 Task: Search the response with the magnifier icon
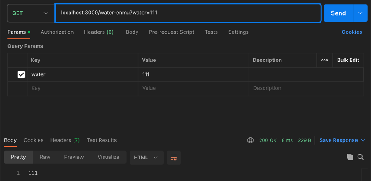(361, 157)
